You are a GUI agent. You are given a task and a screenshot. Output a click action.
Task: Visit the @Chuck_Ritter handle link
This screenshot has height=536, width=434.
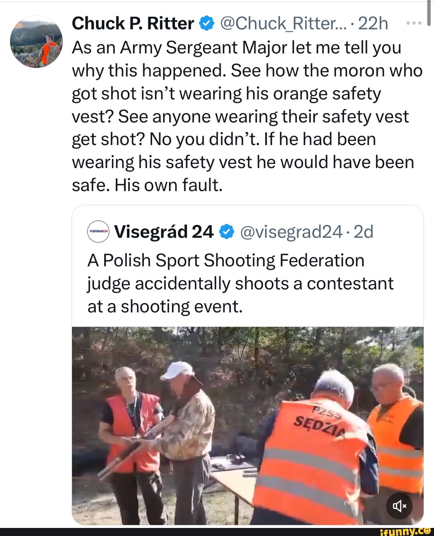283,24
